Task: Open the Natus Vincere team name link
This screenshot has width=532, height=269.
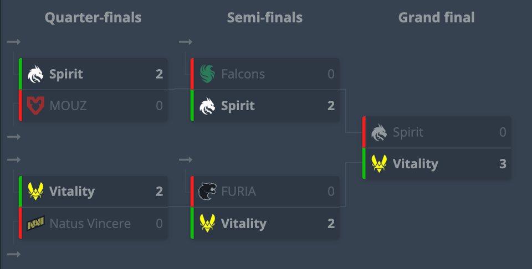Action: click(x=90, y=224)
